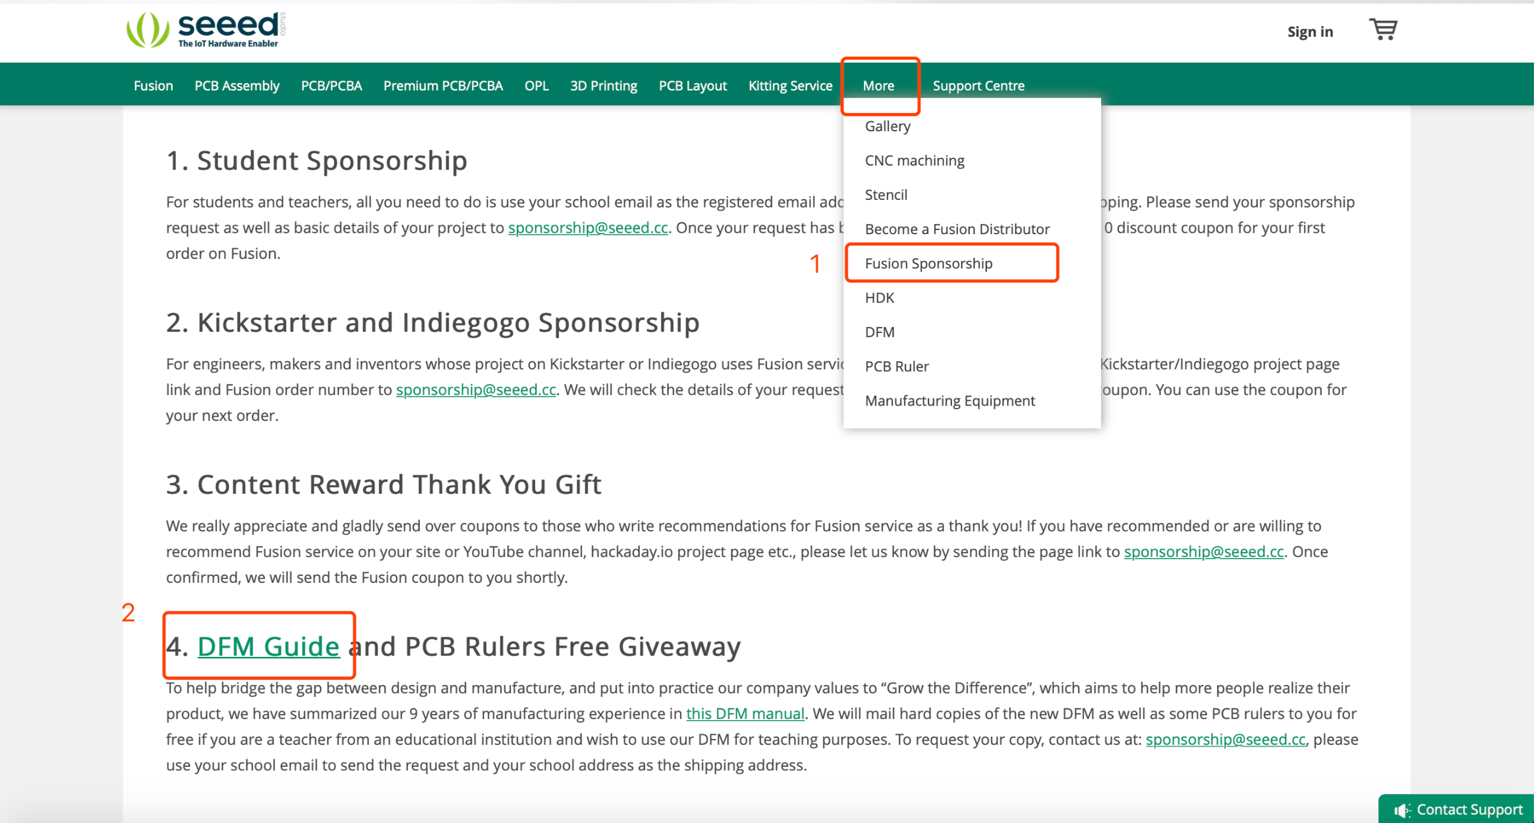Screen dimensions: 1534x823
Task: Select Fusion Sponsorship menu entry
Action: click(x=928, y=263)
